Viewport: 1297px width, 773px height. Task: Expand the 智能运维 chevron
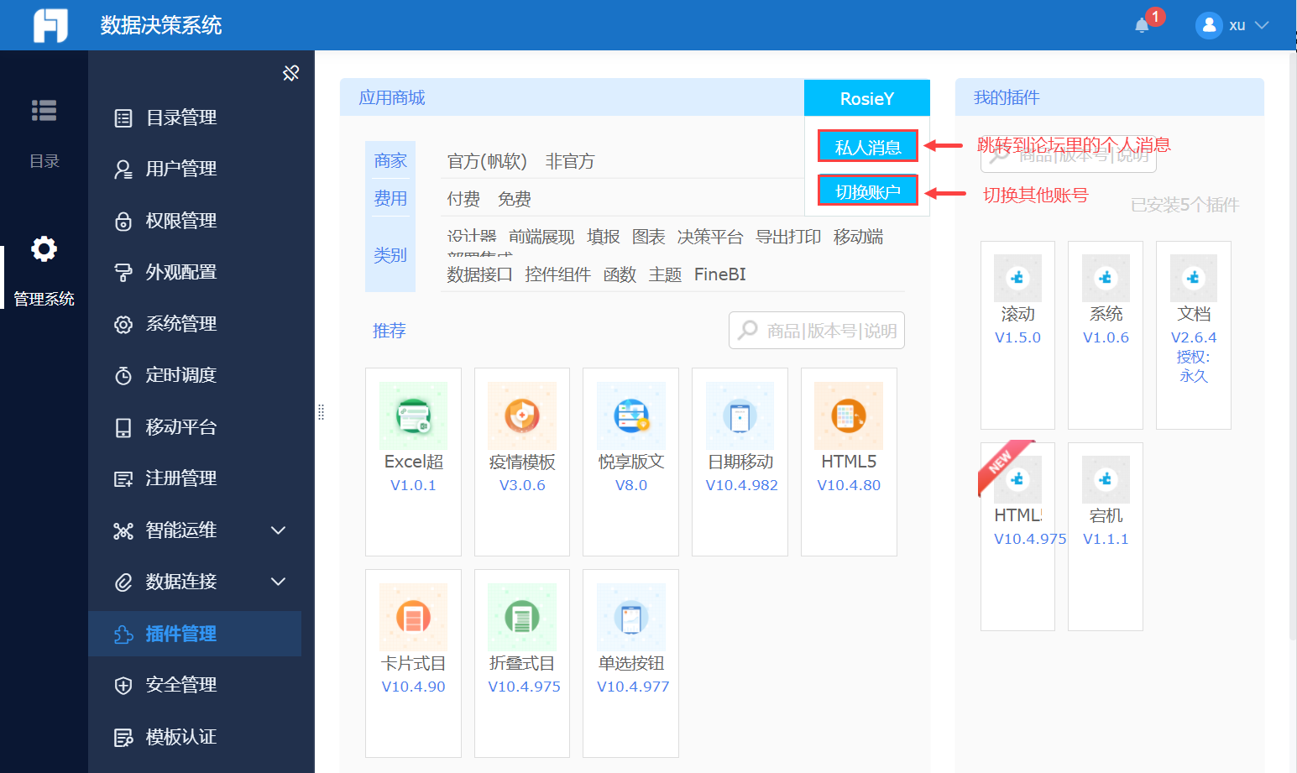279,530
